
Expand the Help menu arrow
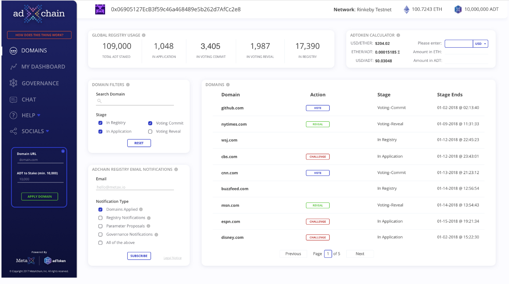click(39, 115)
